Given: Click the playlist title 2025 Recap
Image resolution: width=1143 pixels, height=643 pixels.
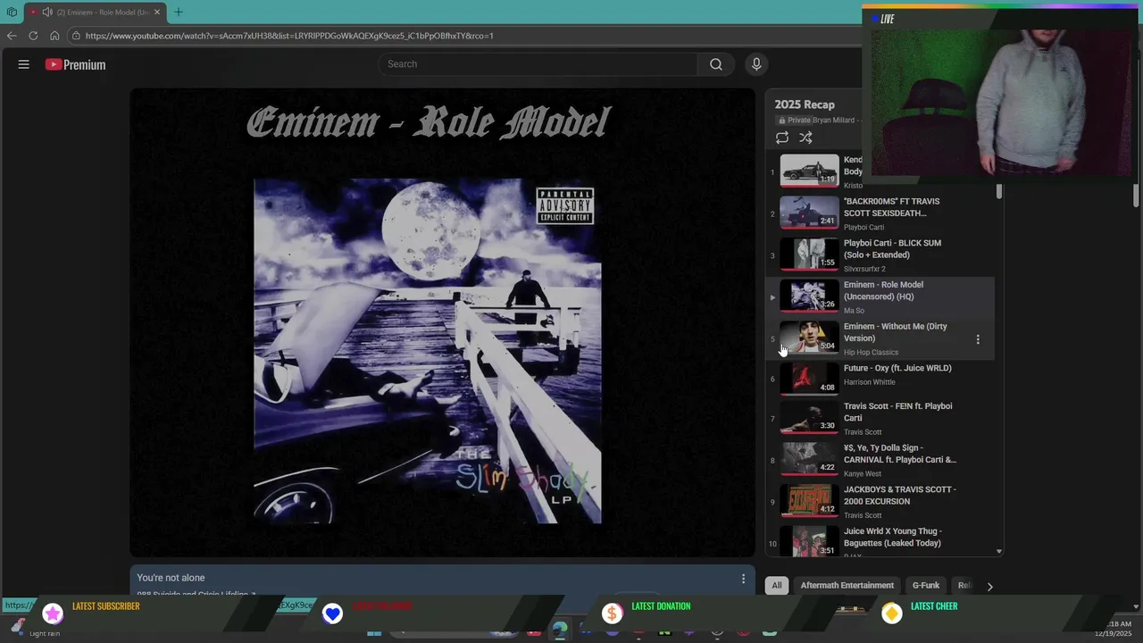Looking at the screenshot, I should tap(805, 104).
